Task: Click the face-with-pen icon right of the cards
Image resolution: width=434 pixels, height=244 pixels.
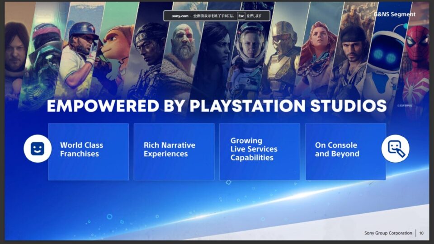Action: [395, 149]
